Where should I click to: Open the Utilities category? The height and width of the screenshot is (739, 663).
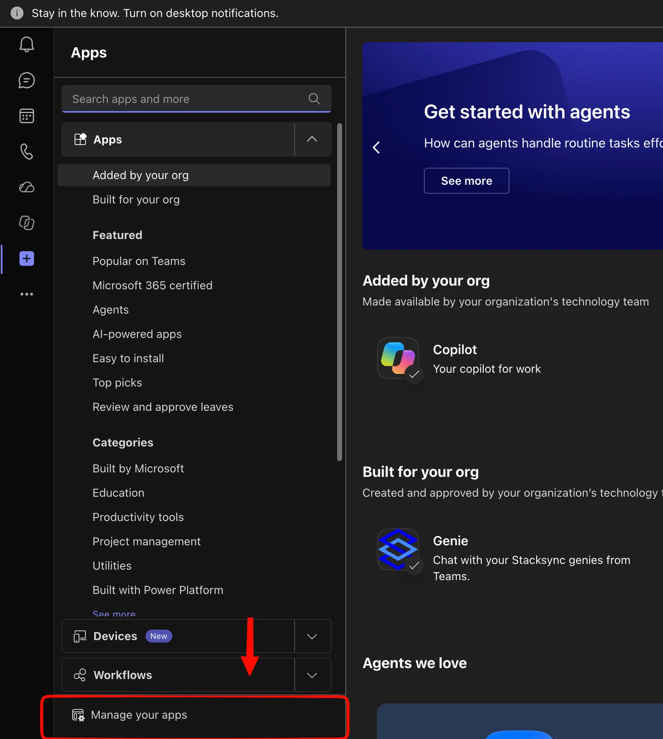coord(112,566)
